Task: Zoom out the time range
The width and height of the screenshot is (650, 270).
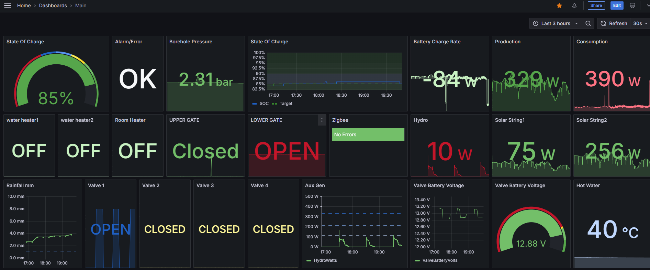Action: (x=588, y=23)
